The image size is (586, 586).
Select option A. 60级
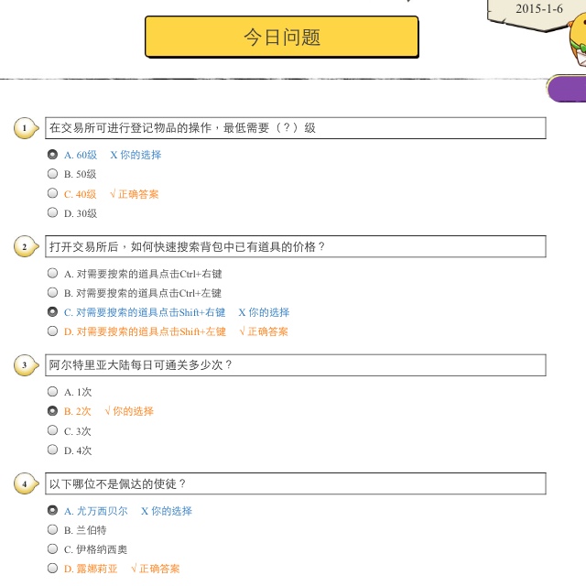[x=52, y=155]
